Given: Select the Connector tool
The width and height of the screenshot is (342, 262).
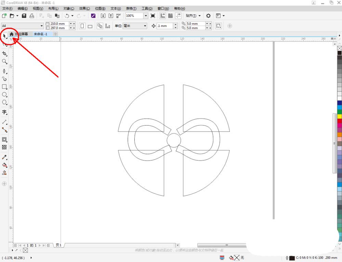Looking at the screenshot, I should pos(4,130).
